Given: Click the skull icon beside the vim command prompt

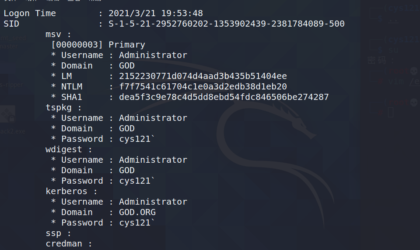Looking at the screenshot, I should pyautogui.click(x=414, y=71).
